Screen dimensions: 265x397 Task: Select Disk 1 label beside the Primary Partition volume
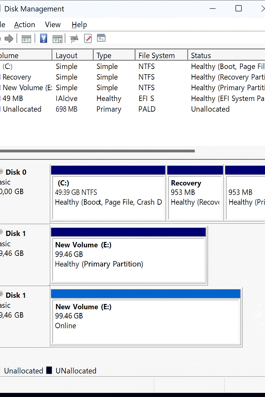tap(25, 255)
